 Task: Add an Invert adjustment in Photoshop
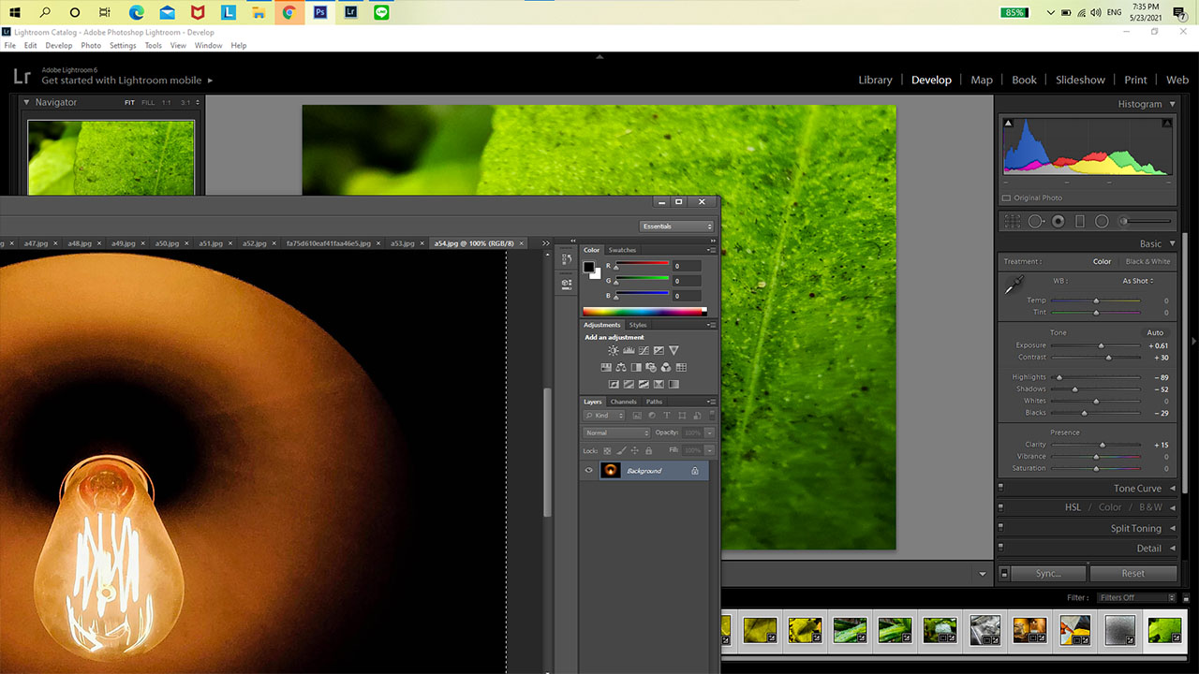click(614, 384)
